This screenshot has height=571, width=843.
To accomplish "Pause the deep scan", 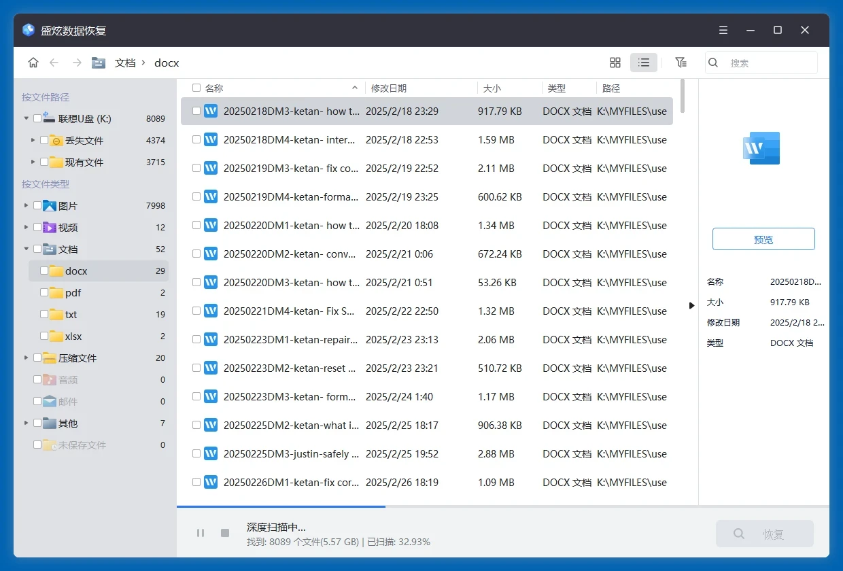I will point(201,533).
